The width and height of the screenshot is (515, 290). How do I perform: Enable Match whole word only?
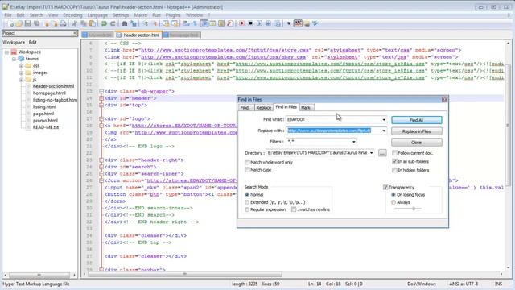click(x=247, y=162)
